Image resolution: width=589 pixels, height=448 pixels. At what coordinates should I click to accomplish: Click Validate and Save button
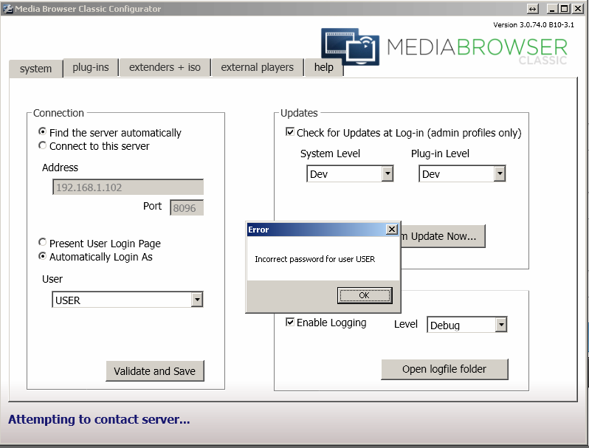coord(155,371)
